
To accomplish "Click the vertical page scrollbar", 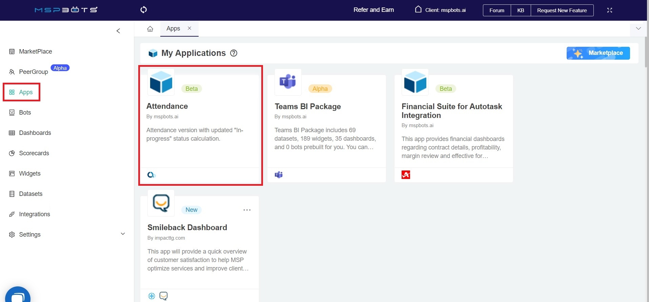I will click(x=646, y=51).
